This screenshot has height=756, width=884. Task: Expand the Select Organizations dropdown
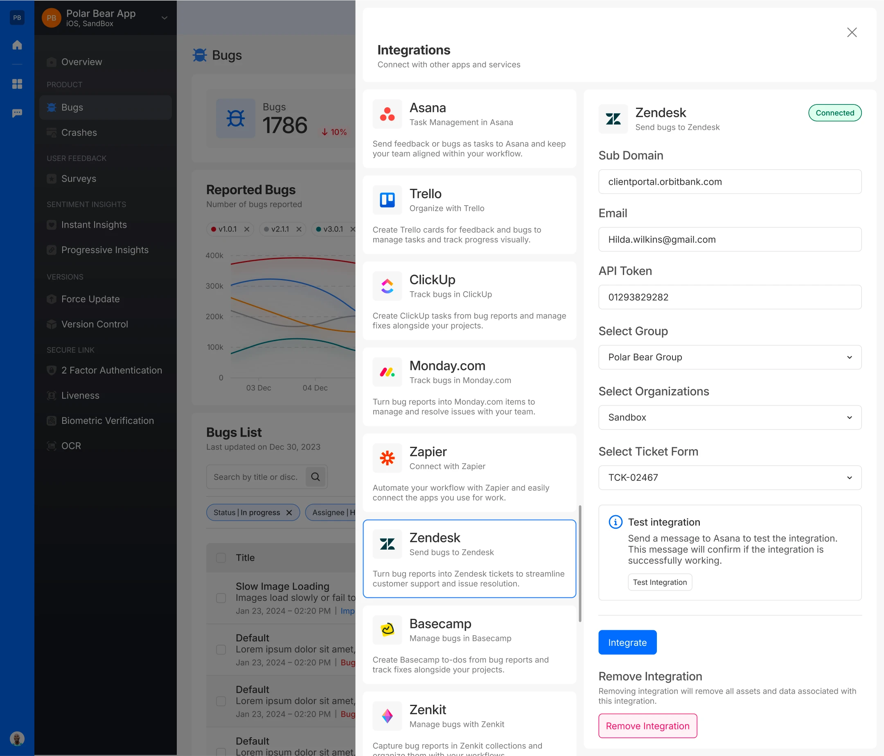[x=730, y=417]
